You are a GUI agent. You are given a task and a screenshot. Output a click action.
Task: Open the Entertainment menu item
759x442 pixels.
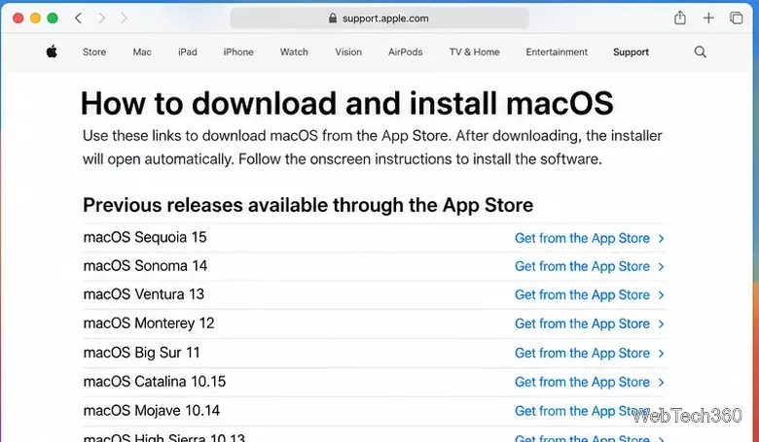pyautogui.click(x=557, y=51)
